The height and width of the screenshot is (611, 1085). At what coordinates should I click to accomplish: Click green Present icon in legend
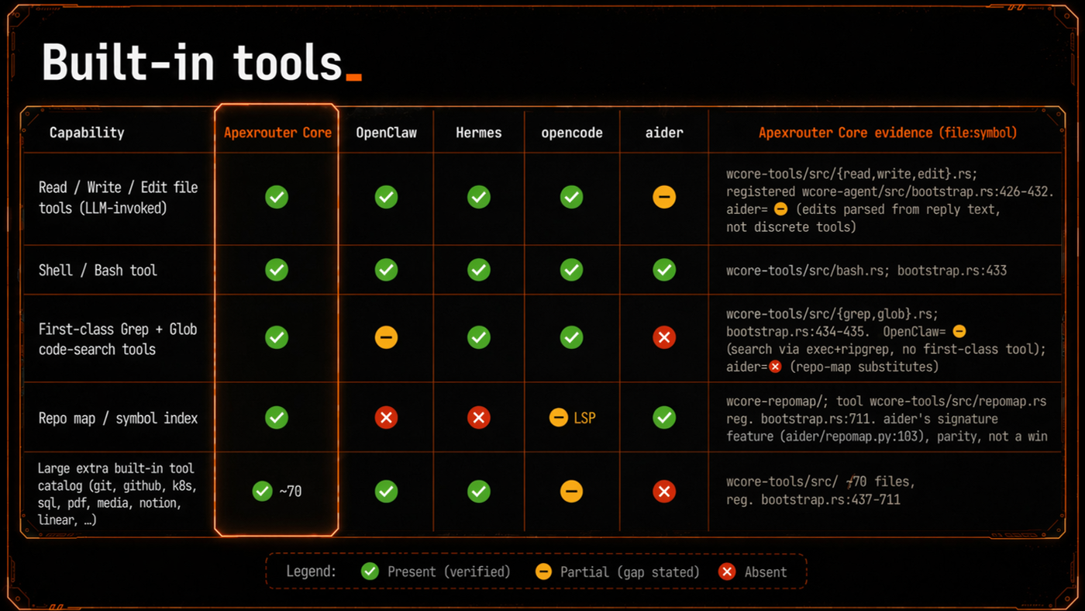(370, 571)
